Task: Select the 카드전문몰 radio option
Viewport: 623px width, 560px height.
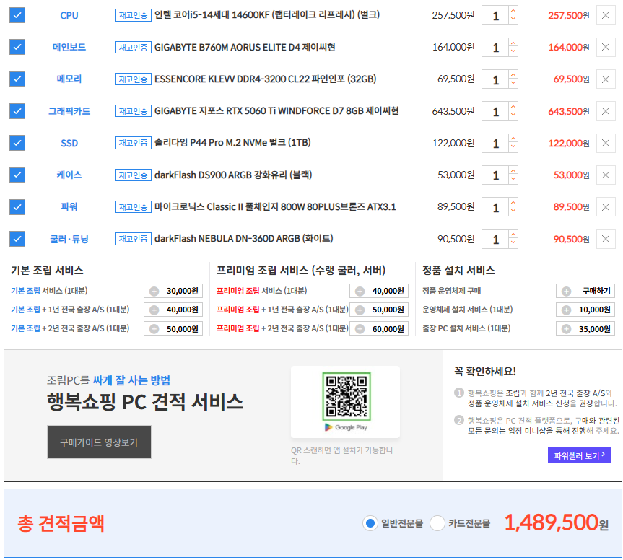Action: tap(437, 523)
